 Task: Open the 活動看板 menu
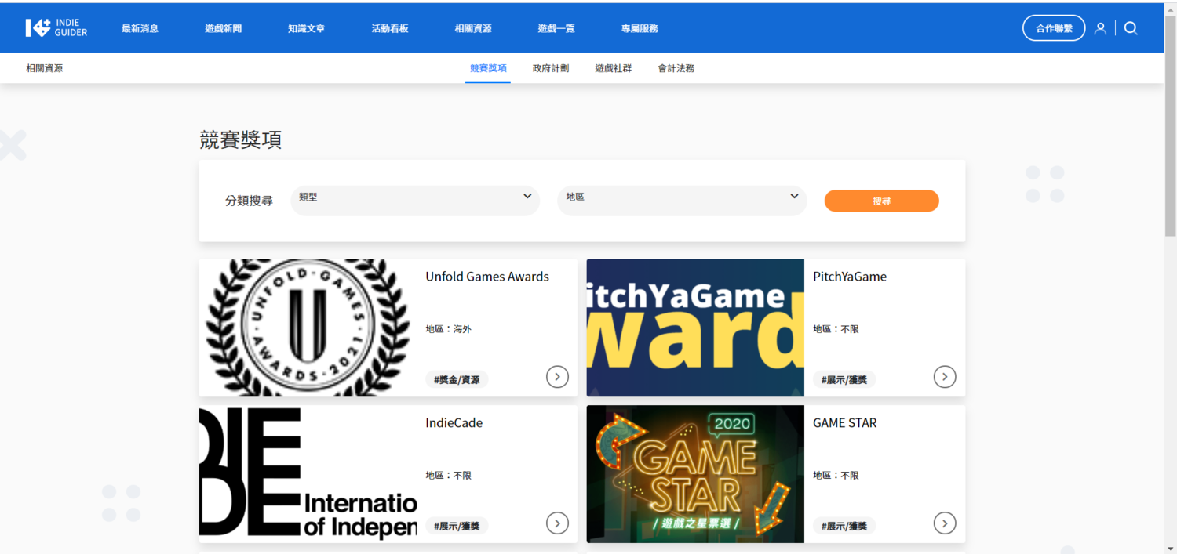pos(390,28)
